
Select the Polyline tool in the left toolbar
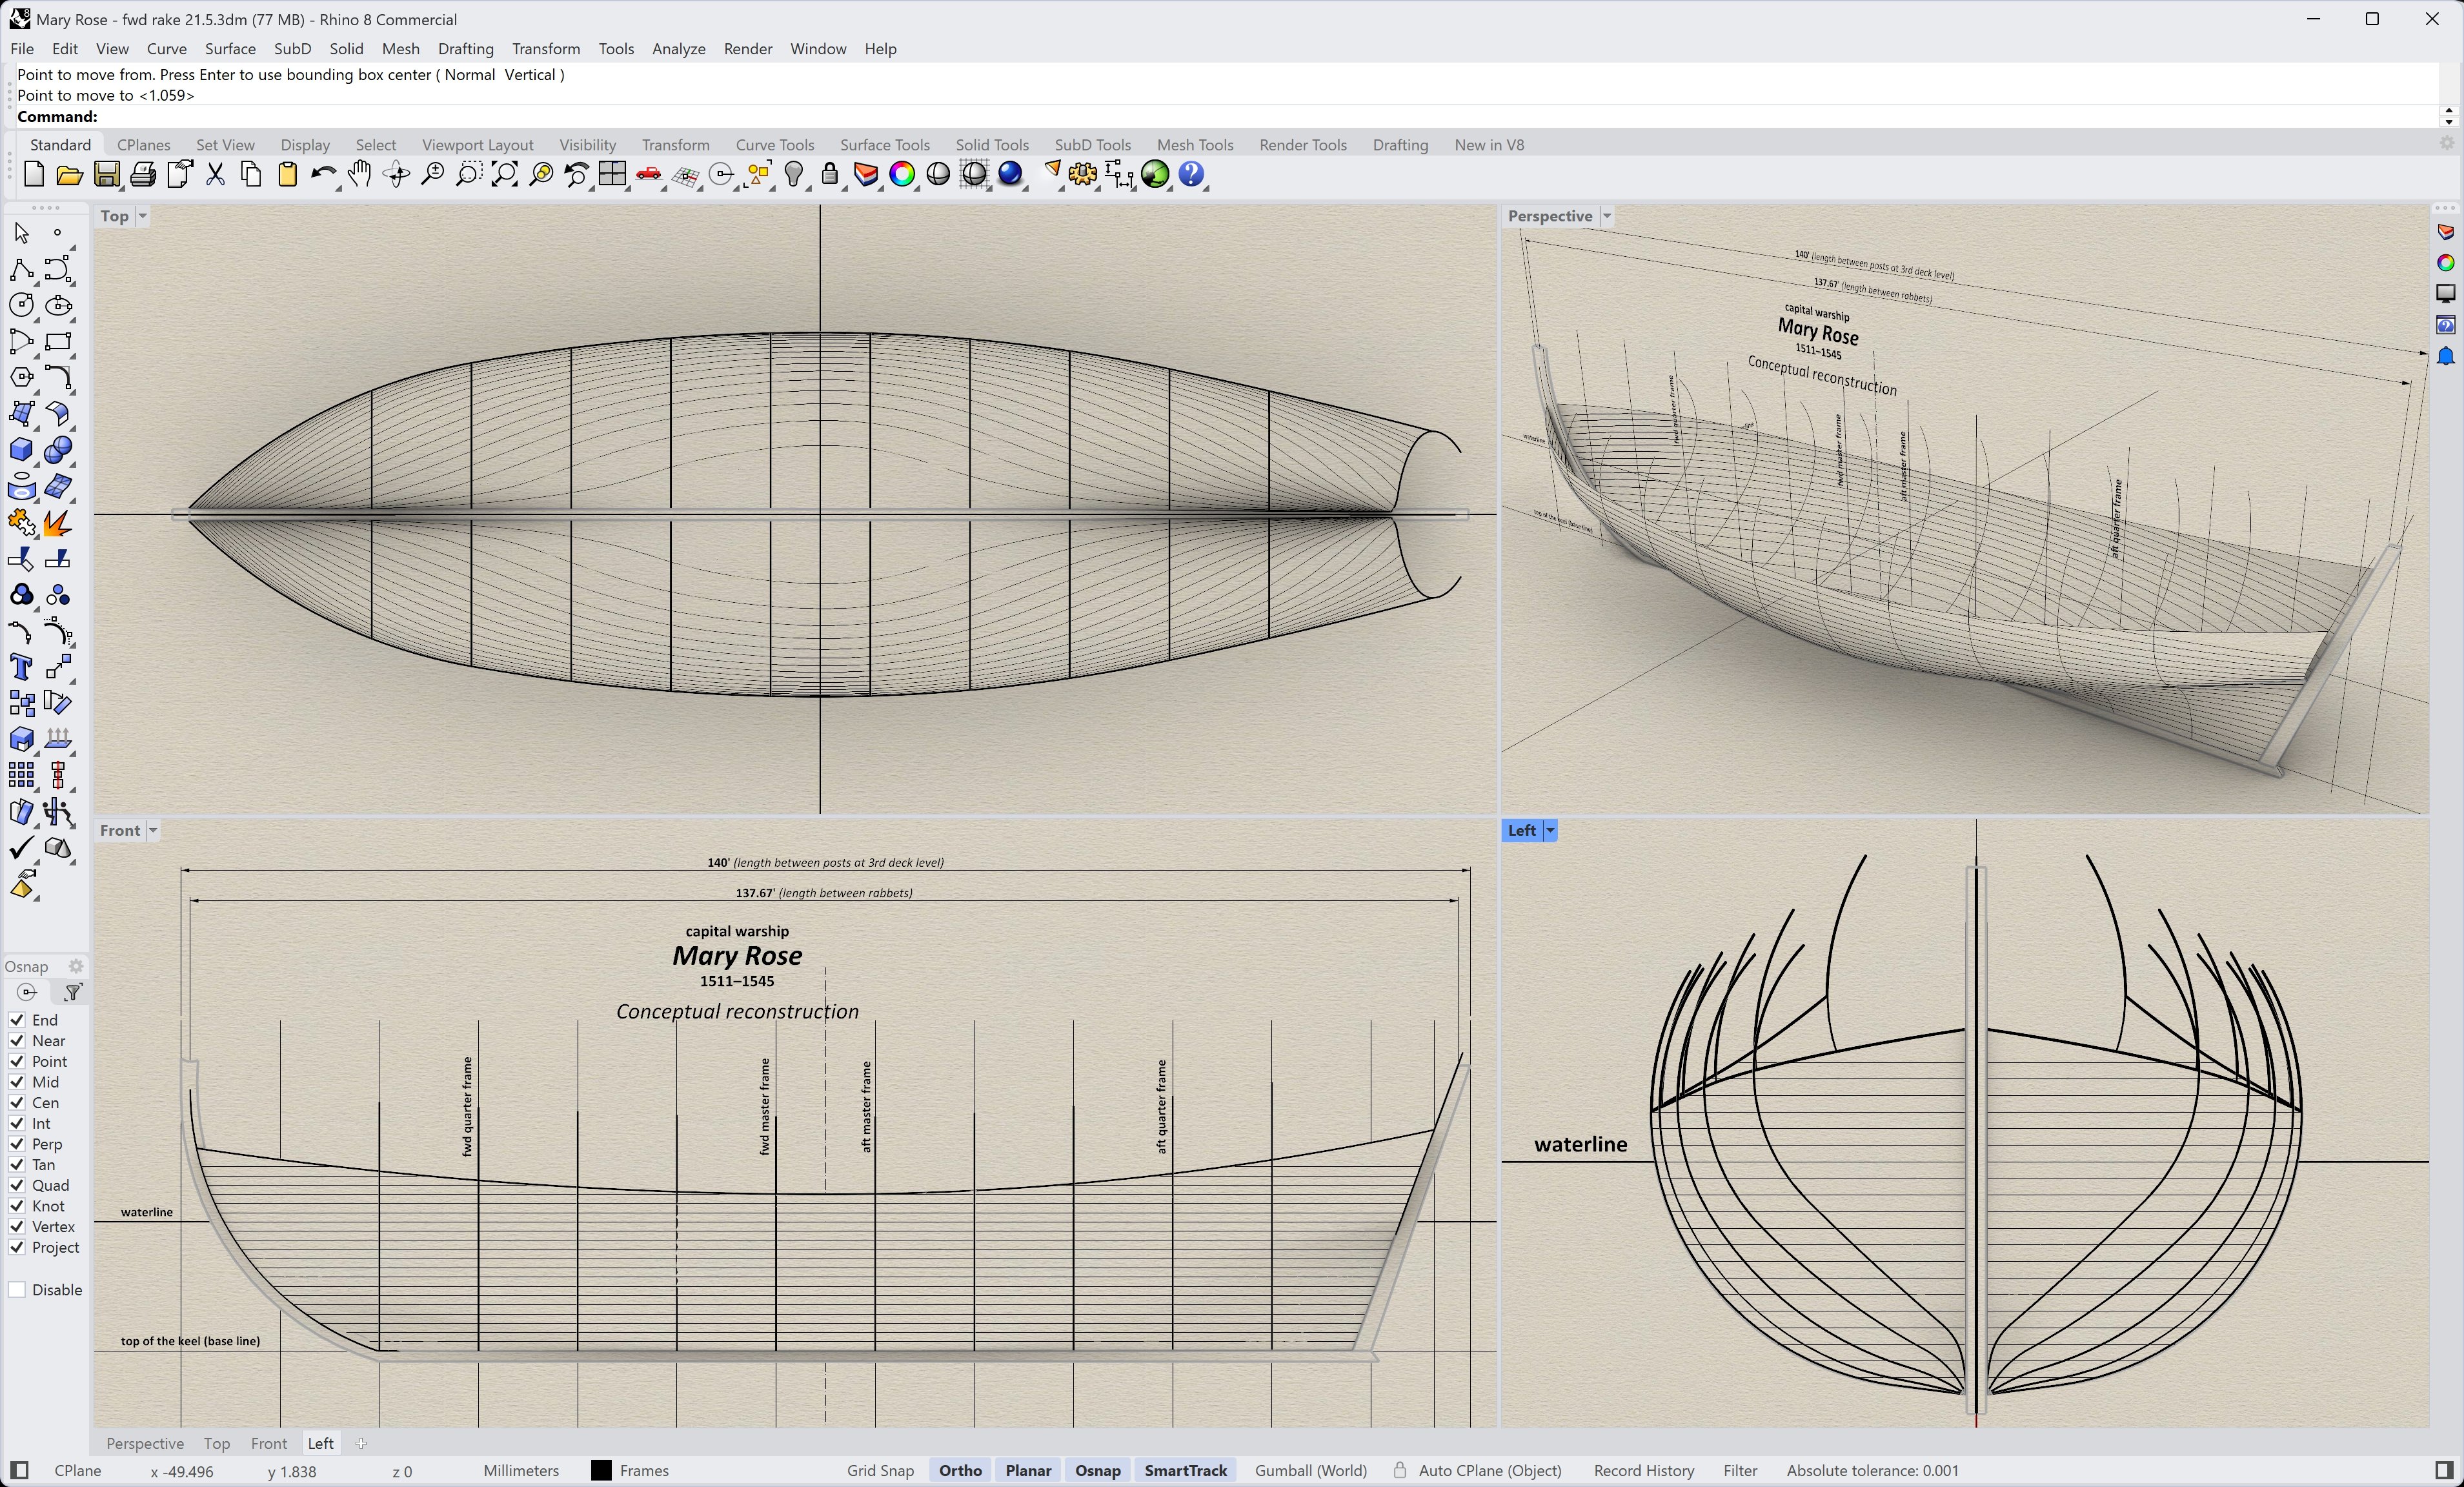(22, 270)
